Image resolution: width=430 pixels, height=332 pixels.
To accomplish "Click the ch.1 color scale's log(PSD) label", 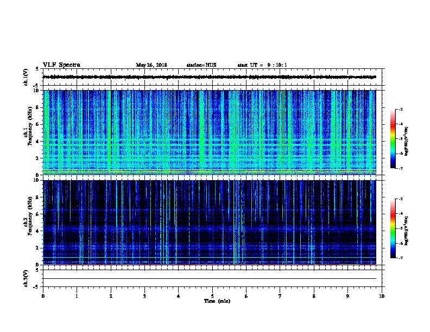I will pyautogui.click(x=407, y=141).
